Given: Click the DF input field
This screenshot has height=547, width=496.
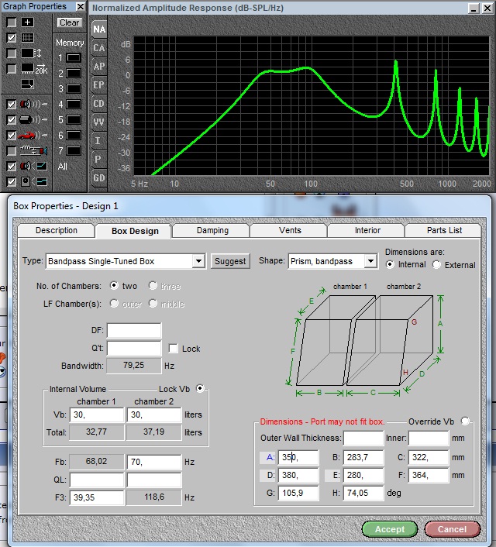Looking at the screenshot, I should pos(134,330).
